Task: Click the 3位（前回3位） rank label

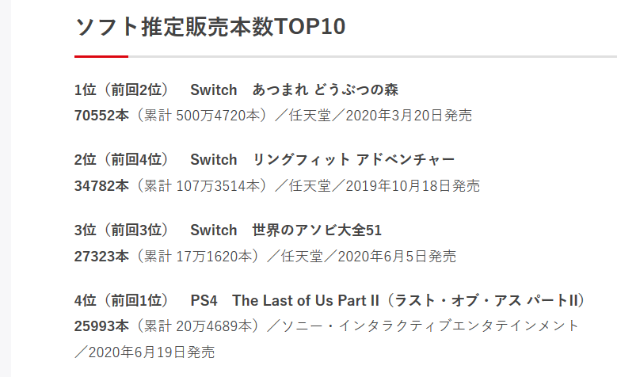Action: (121, 230)
